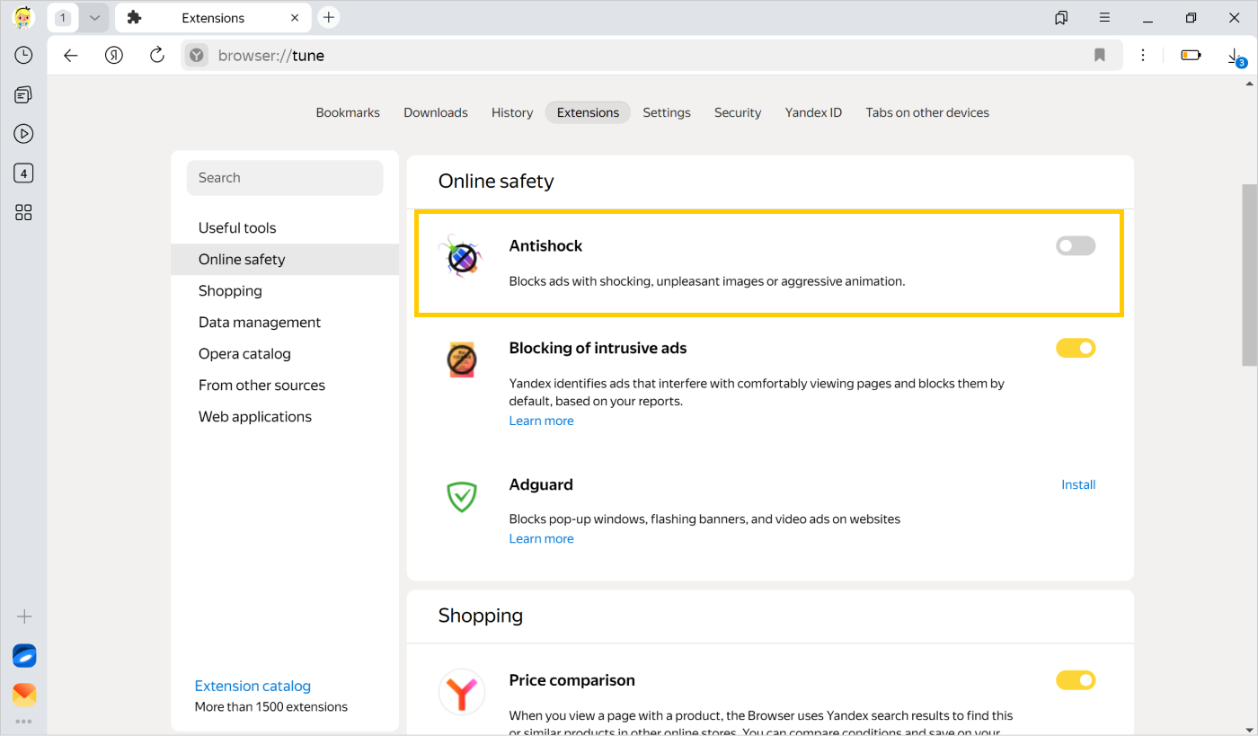
Task: Open the history clock icon in sidebar
Action: coord(23,55)
